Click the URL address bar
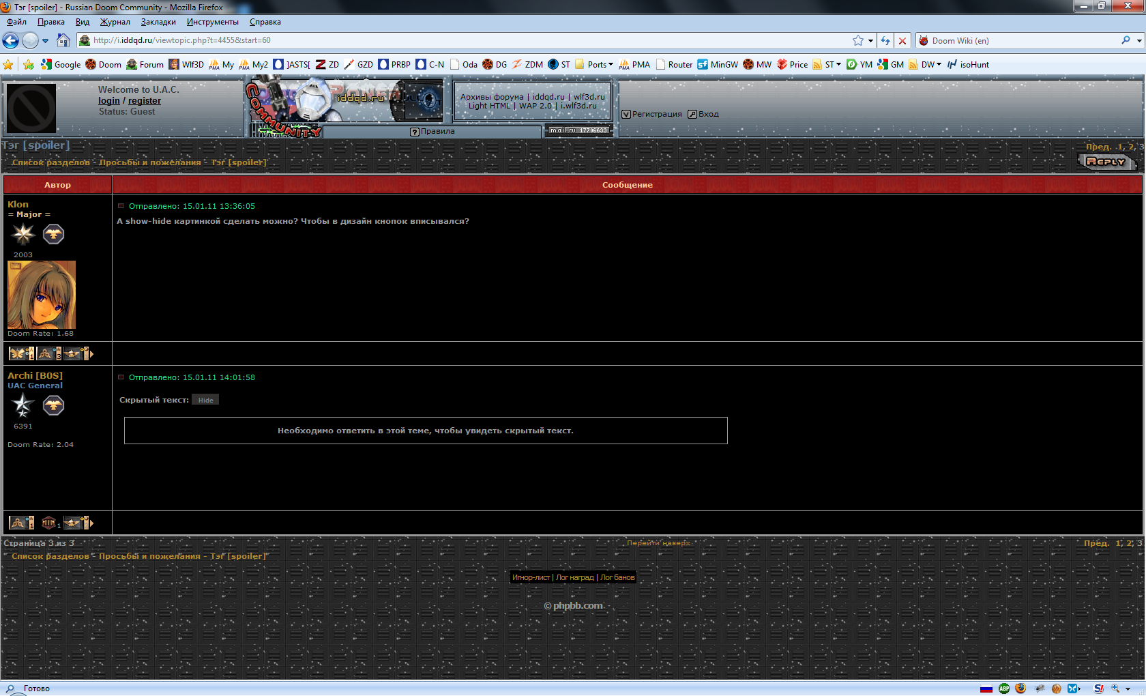This screenshot has width=1146, height=696. click(x=464, y=41)
